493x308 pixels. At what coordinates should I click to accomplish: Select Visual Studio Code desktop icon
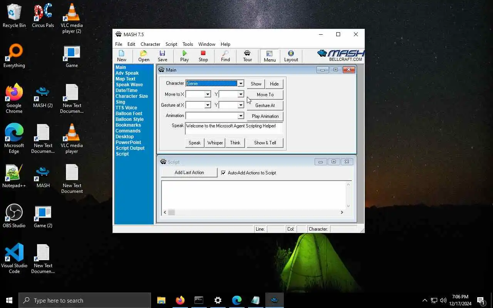pos(14,259)
